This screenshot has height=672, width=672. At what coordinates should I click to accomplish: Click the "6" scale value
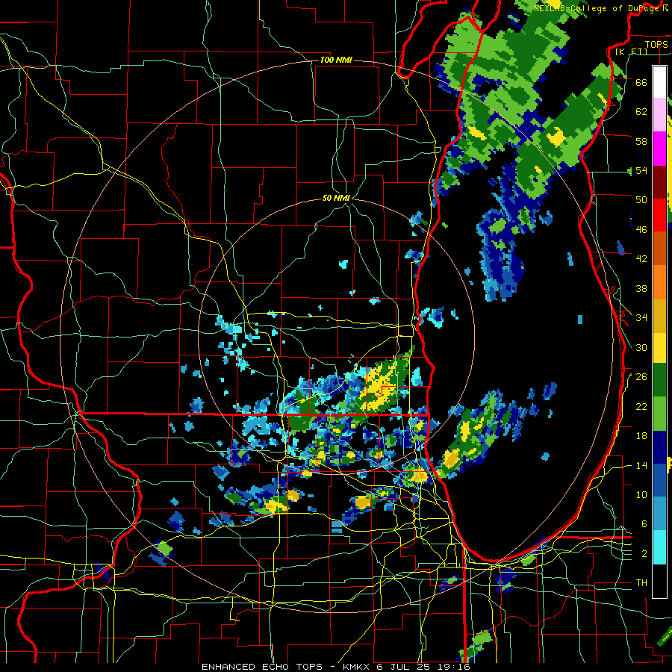(x=644, y=524)
